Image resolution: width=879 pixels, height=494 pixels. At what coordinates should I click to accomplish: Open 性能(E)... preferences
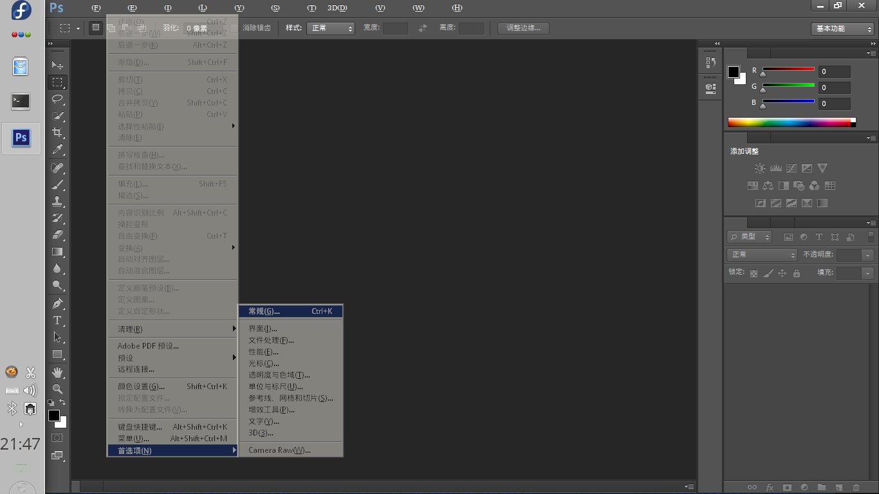[291, 352]
